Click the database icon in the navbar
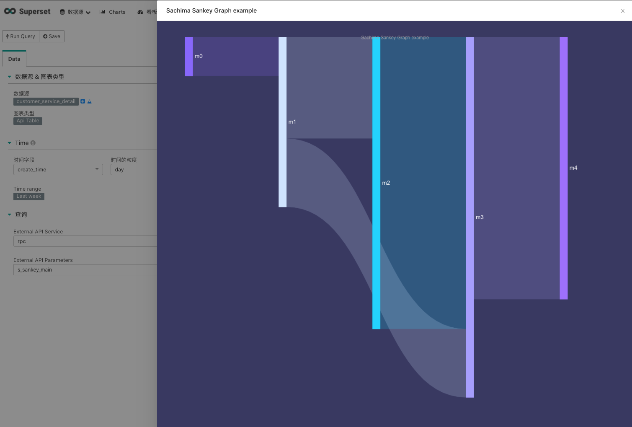 point(62,12)
